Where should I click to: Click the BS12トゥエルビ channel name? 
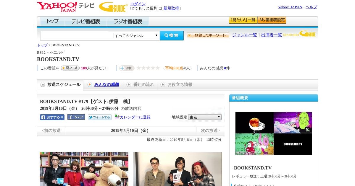pyautogui.click(x=51, y=53)
